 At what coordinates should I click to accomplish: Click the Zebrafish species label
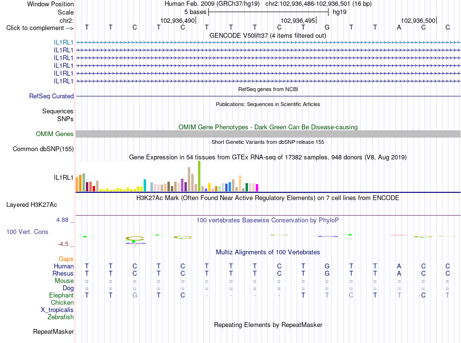[x=61, y=317]
